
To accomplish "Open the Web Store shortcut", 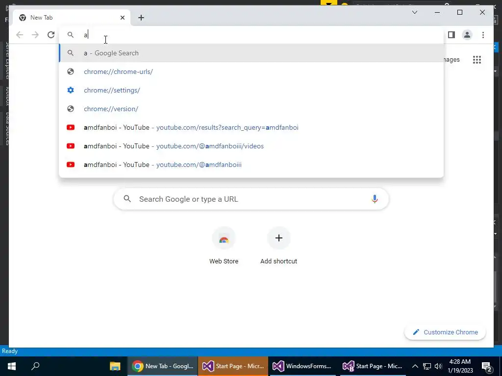I will point(224,246).
